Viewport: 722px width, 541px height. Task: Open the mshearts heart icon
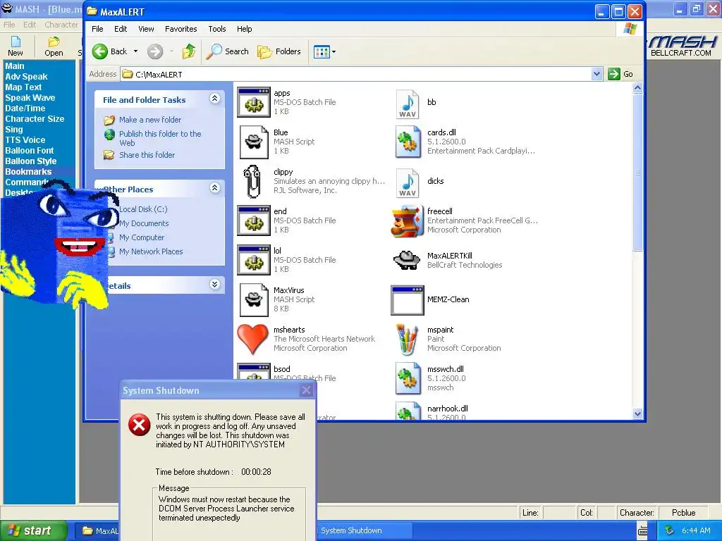[252, 339]
